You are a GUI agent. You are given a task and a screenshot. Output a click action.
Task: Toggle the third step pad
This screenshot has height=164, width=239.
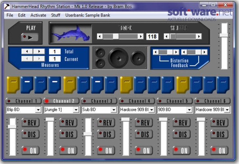pos(41,85)
